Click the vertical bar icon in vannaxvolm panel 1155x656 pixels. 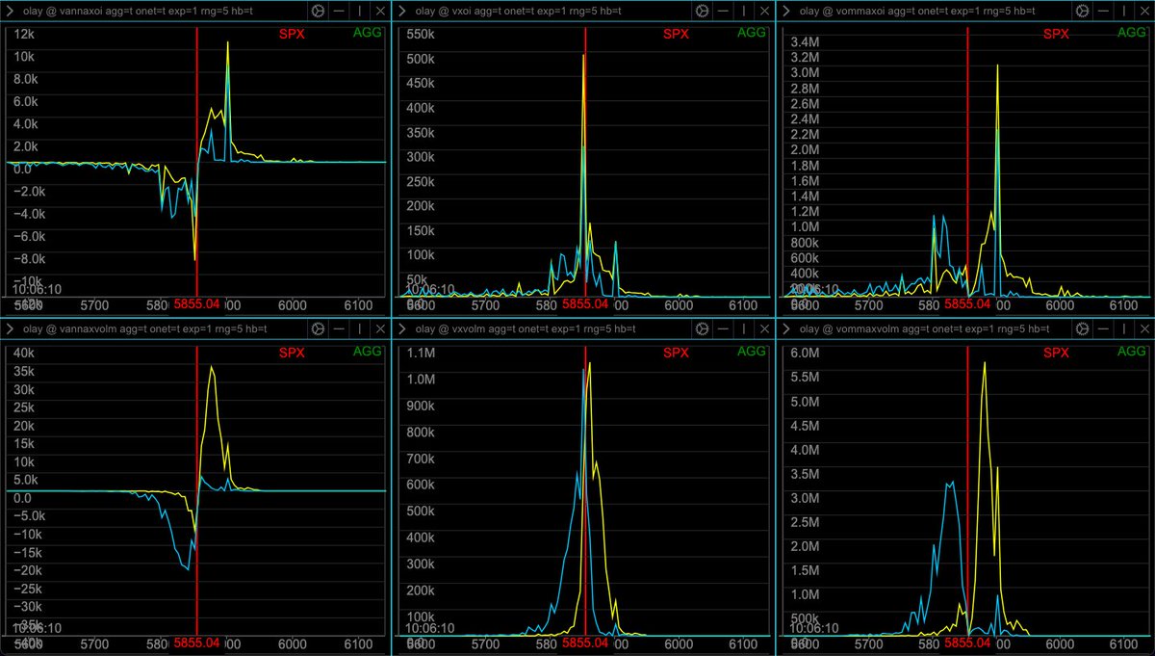click(x=359, y=328)
